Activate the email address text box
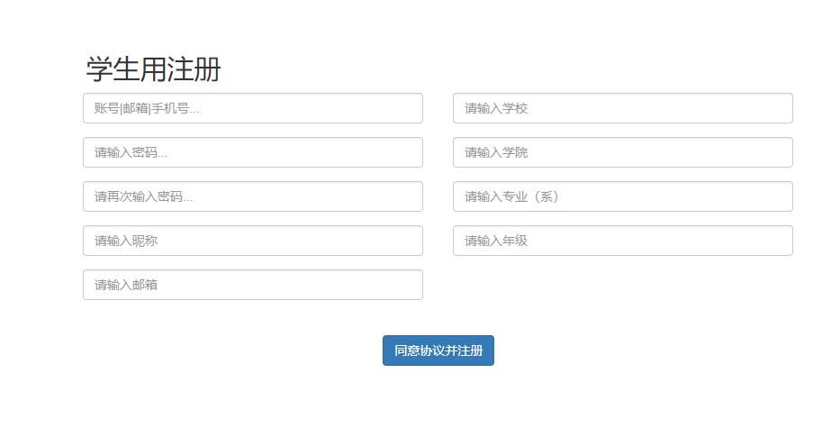This screenshot has height=446, width=822. coord(252,285)
